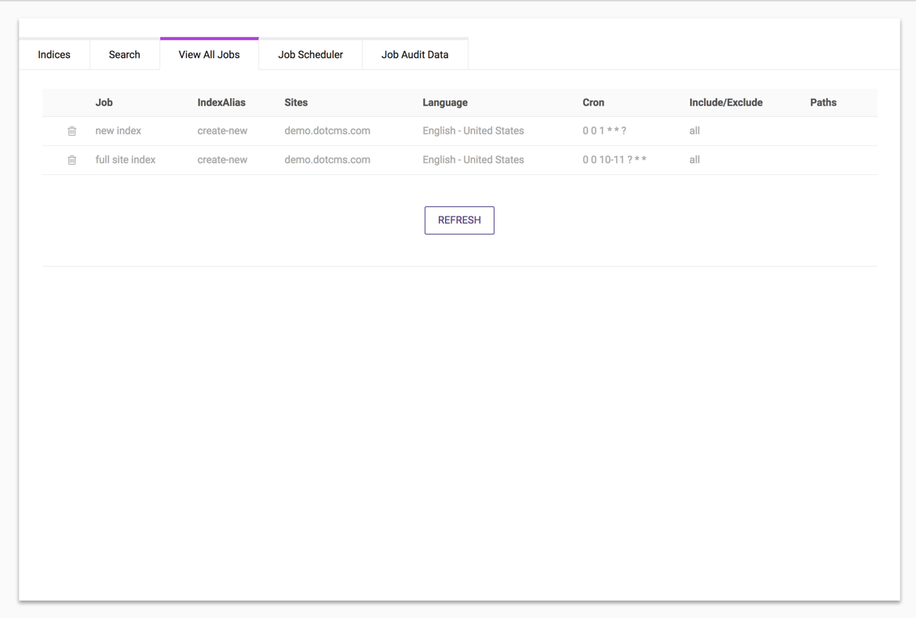Delete the 'full site index' job
916x618 pixels.
tap(71, 160)
